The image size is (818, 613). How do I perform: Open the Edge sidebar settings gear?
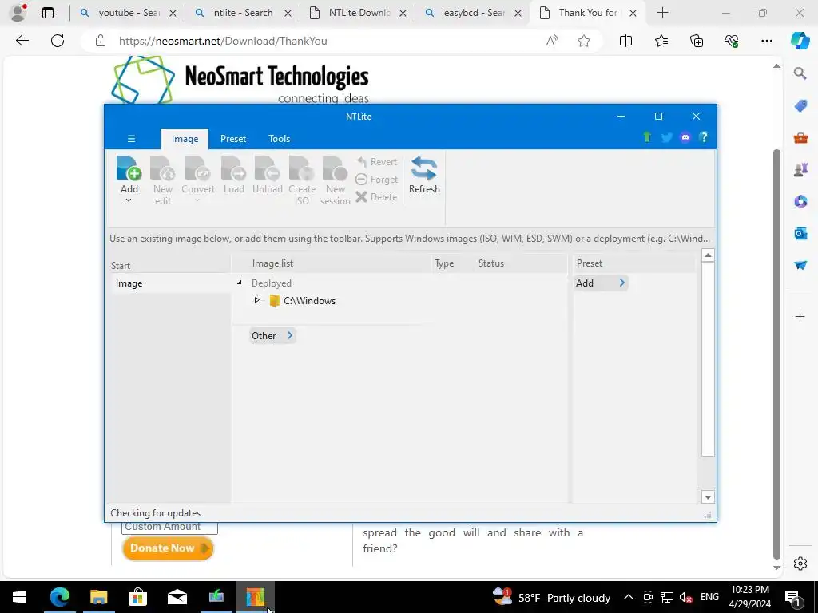coord(800,564)
